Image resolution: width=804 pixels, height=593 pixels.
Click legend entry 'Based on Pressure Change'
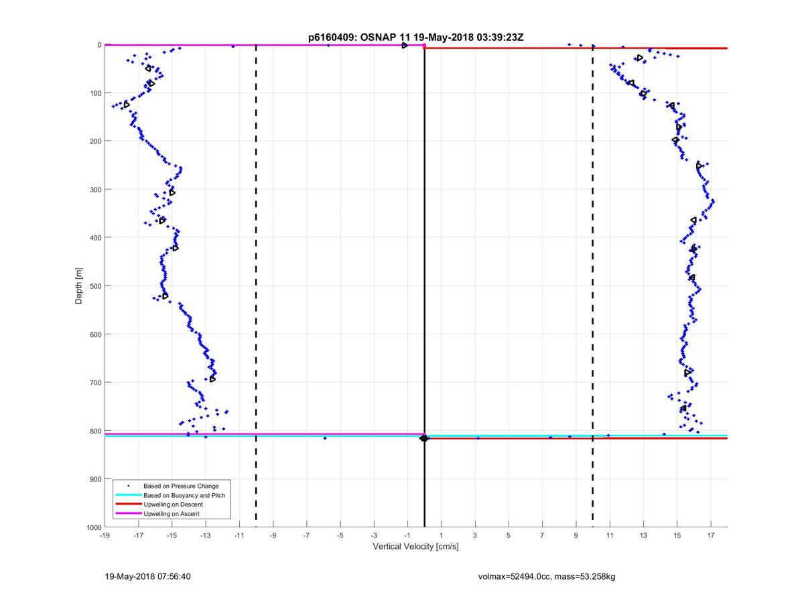[181, 486]
